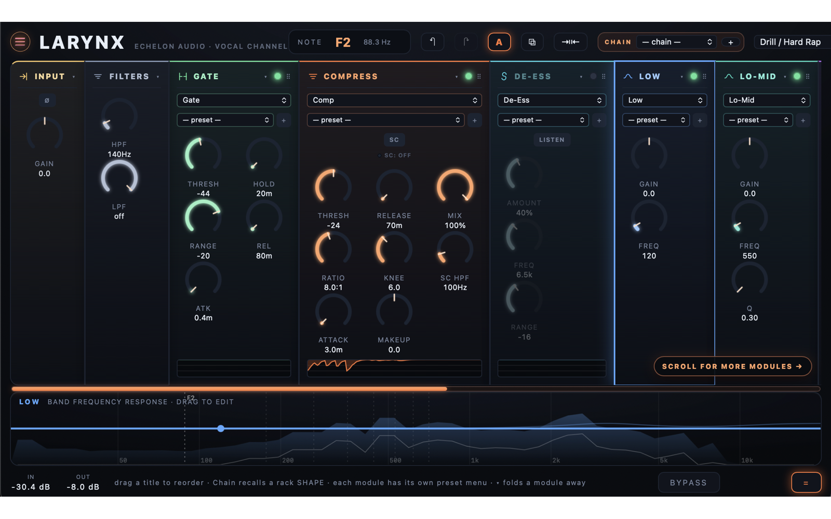Save a Lo-Mid preset with the plus icon
The height and width of the screenshot is (519, 831).
(803, 120)
